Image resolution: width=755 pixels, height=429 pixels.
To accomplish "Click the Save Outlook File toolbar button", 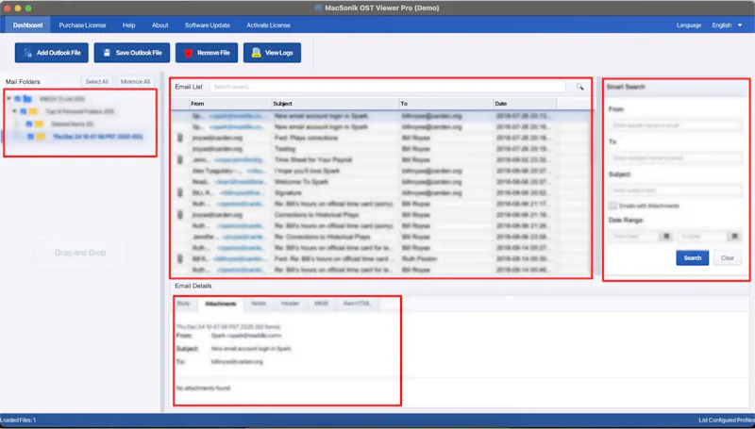I will coord(132,53).
